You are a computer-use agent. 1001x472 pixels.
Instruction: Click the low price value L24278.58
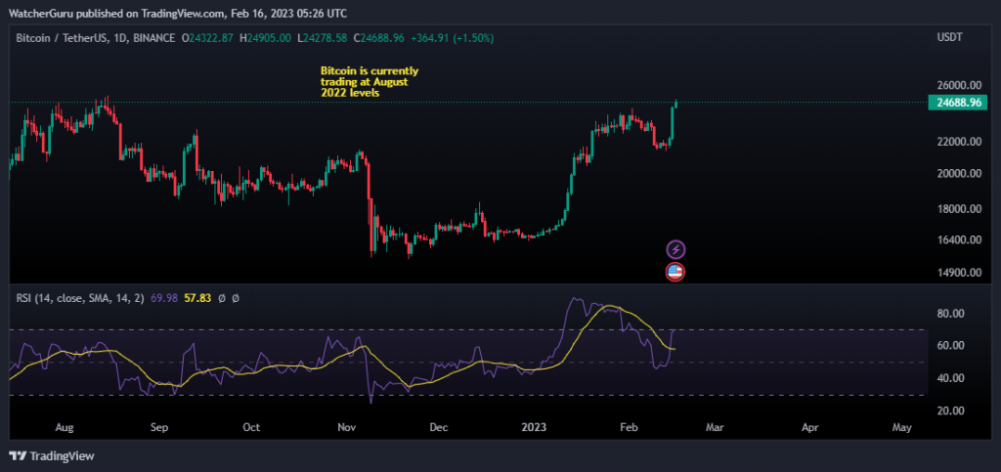point(323,38)
